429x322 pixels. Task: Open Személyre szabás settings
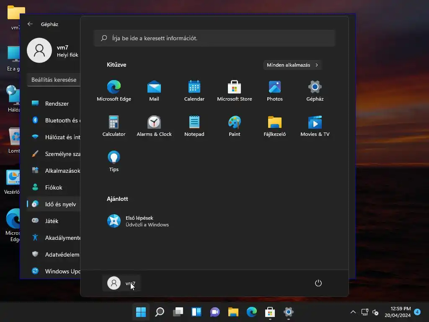(54, 154)
